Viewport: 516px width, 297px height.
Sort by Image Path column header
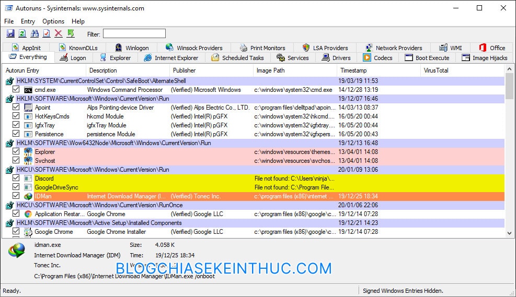tap(295, 70)
